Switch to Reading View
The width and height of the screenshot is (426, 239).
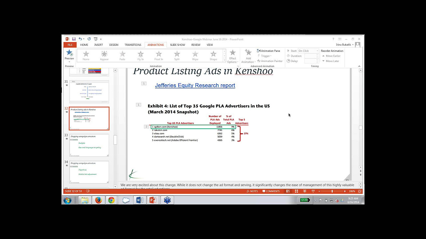tap(305, 191)
